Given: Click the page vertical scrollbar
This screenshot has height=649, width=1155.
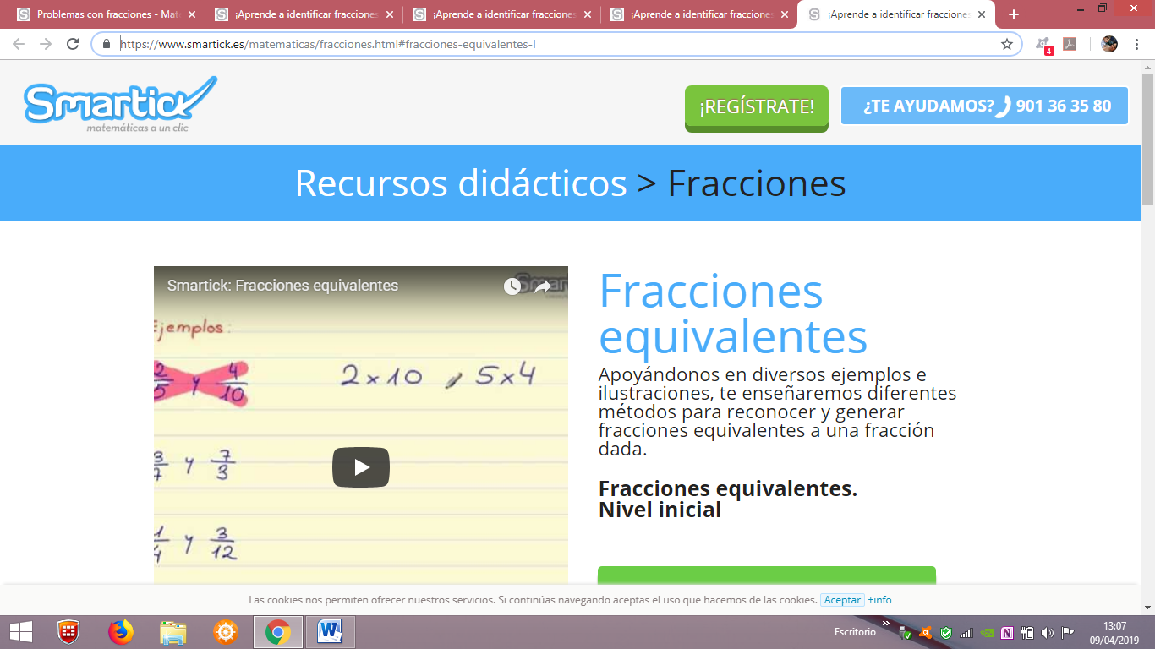Looking at the screenshot, I should (x=1147, y=139).
